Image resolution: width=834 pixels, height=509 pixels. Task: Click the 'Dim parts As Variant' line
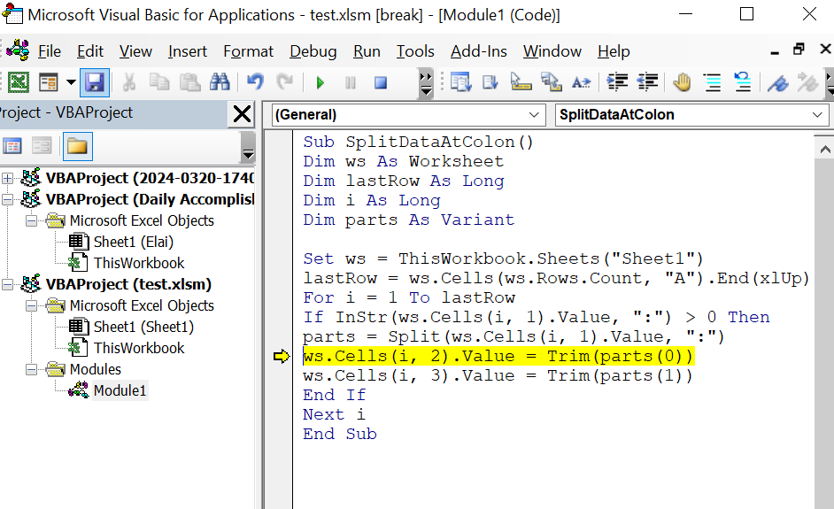pos(408,220)
